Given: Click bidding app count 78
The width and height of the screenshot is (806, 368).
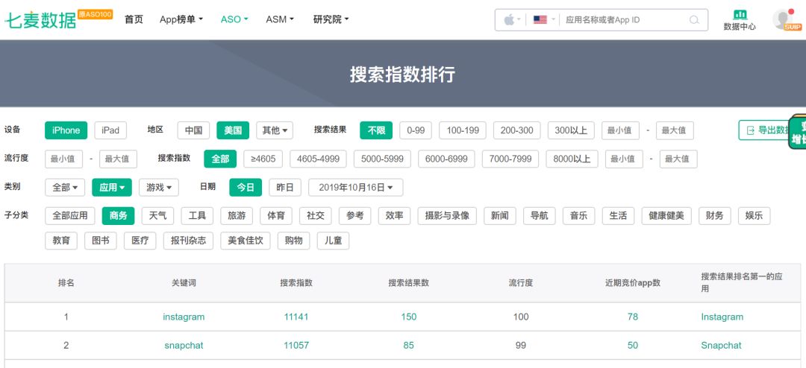Looking at the screenshot, I should pos(633,317).
